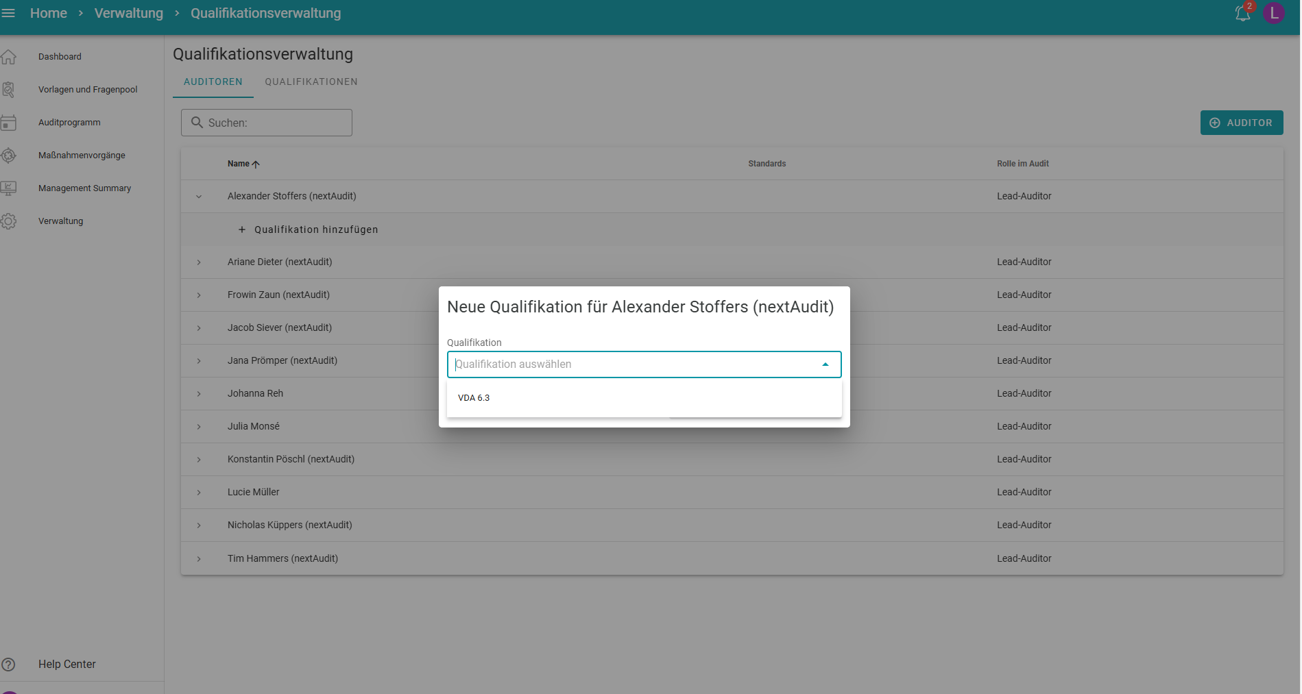Sort by Name column header
This screenshot has height=694, width=1302.
point(240,164)
